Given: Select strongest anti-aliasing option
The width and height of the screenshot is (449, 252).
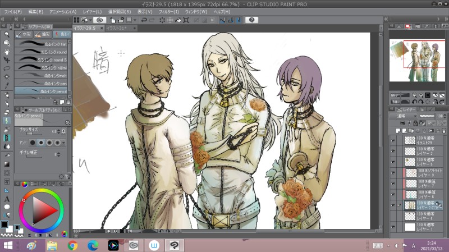Looking at the screenshot, I should [58, 143].
